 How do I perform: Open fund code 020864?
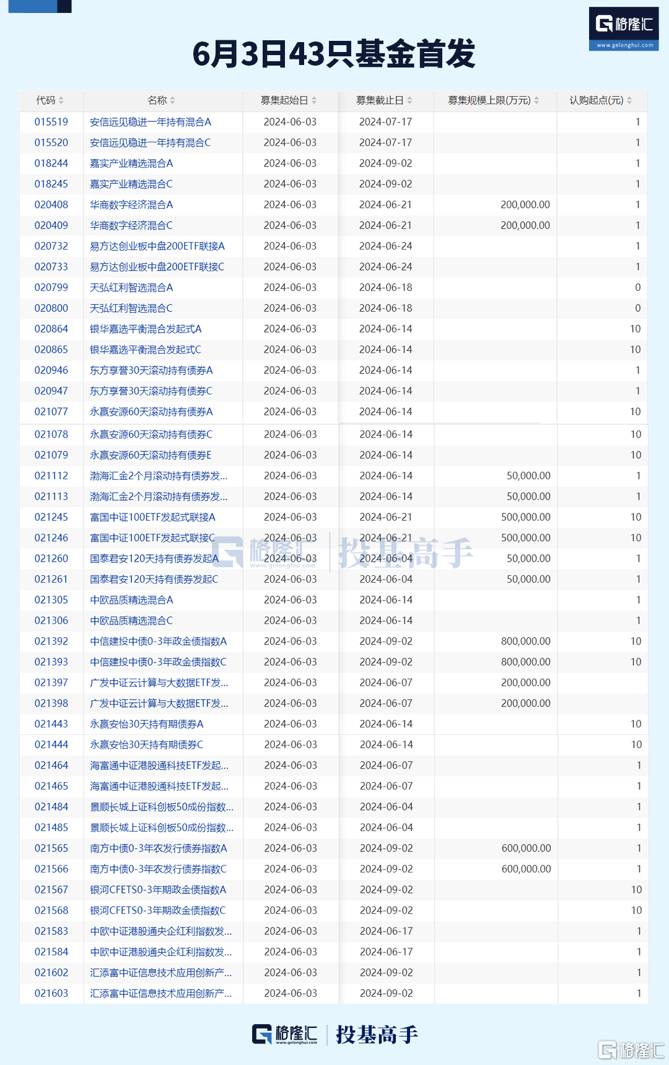[51, 329]
